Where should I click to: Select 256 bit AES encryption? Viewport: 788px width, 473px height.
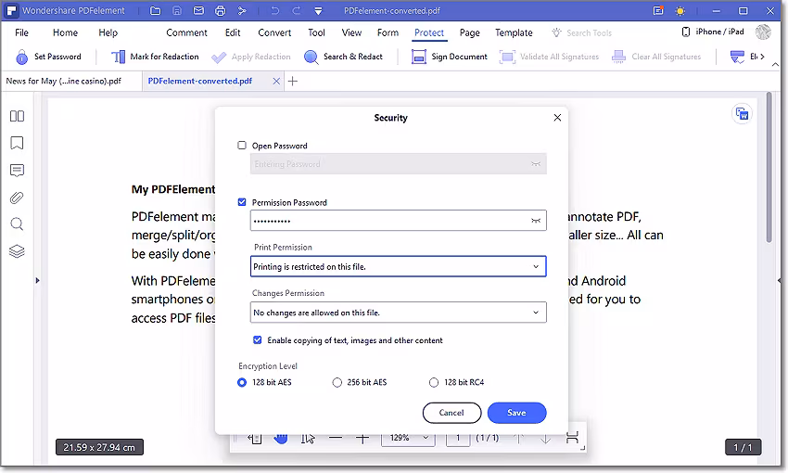[x=337, y=382]
